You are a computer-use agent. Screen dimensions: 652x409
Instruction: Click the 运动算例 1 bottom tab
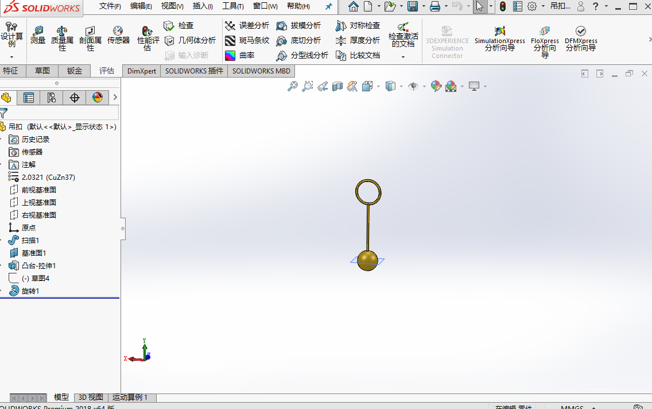tap(130, 398)
